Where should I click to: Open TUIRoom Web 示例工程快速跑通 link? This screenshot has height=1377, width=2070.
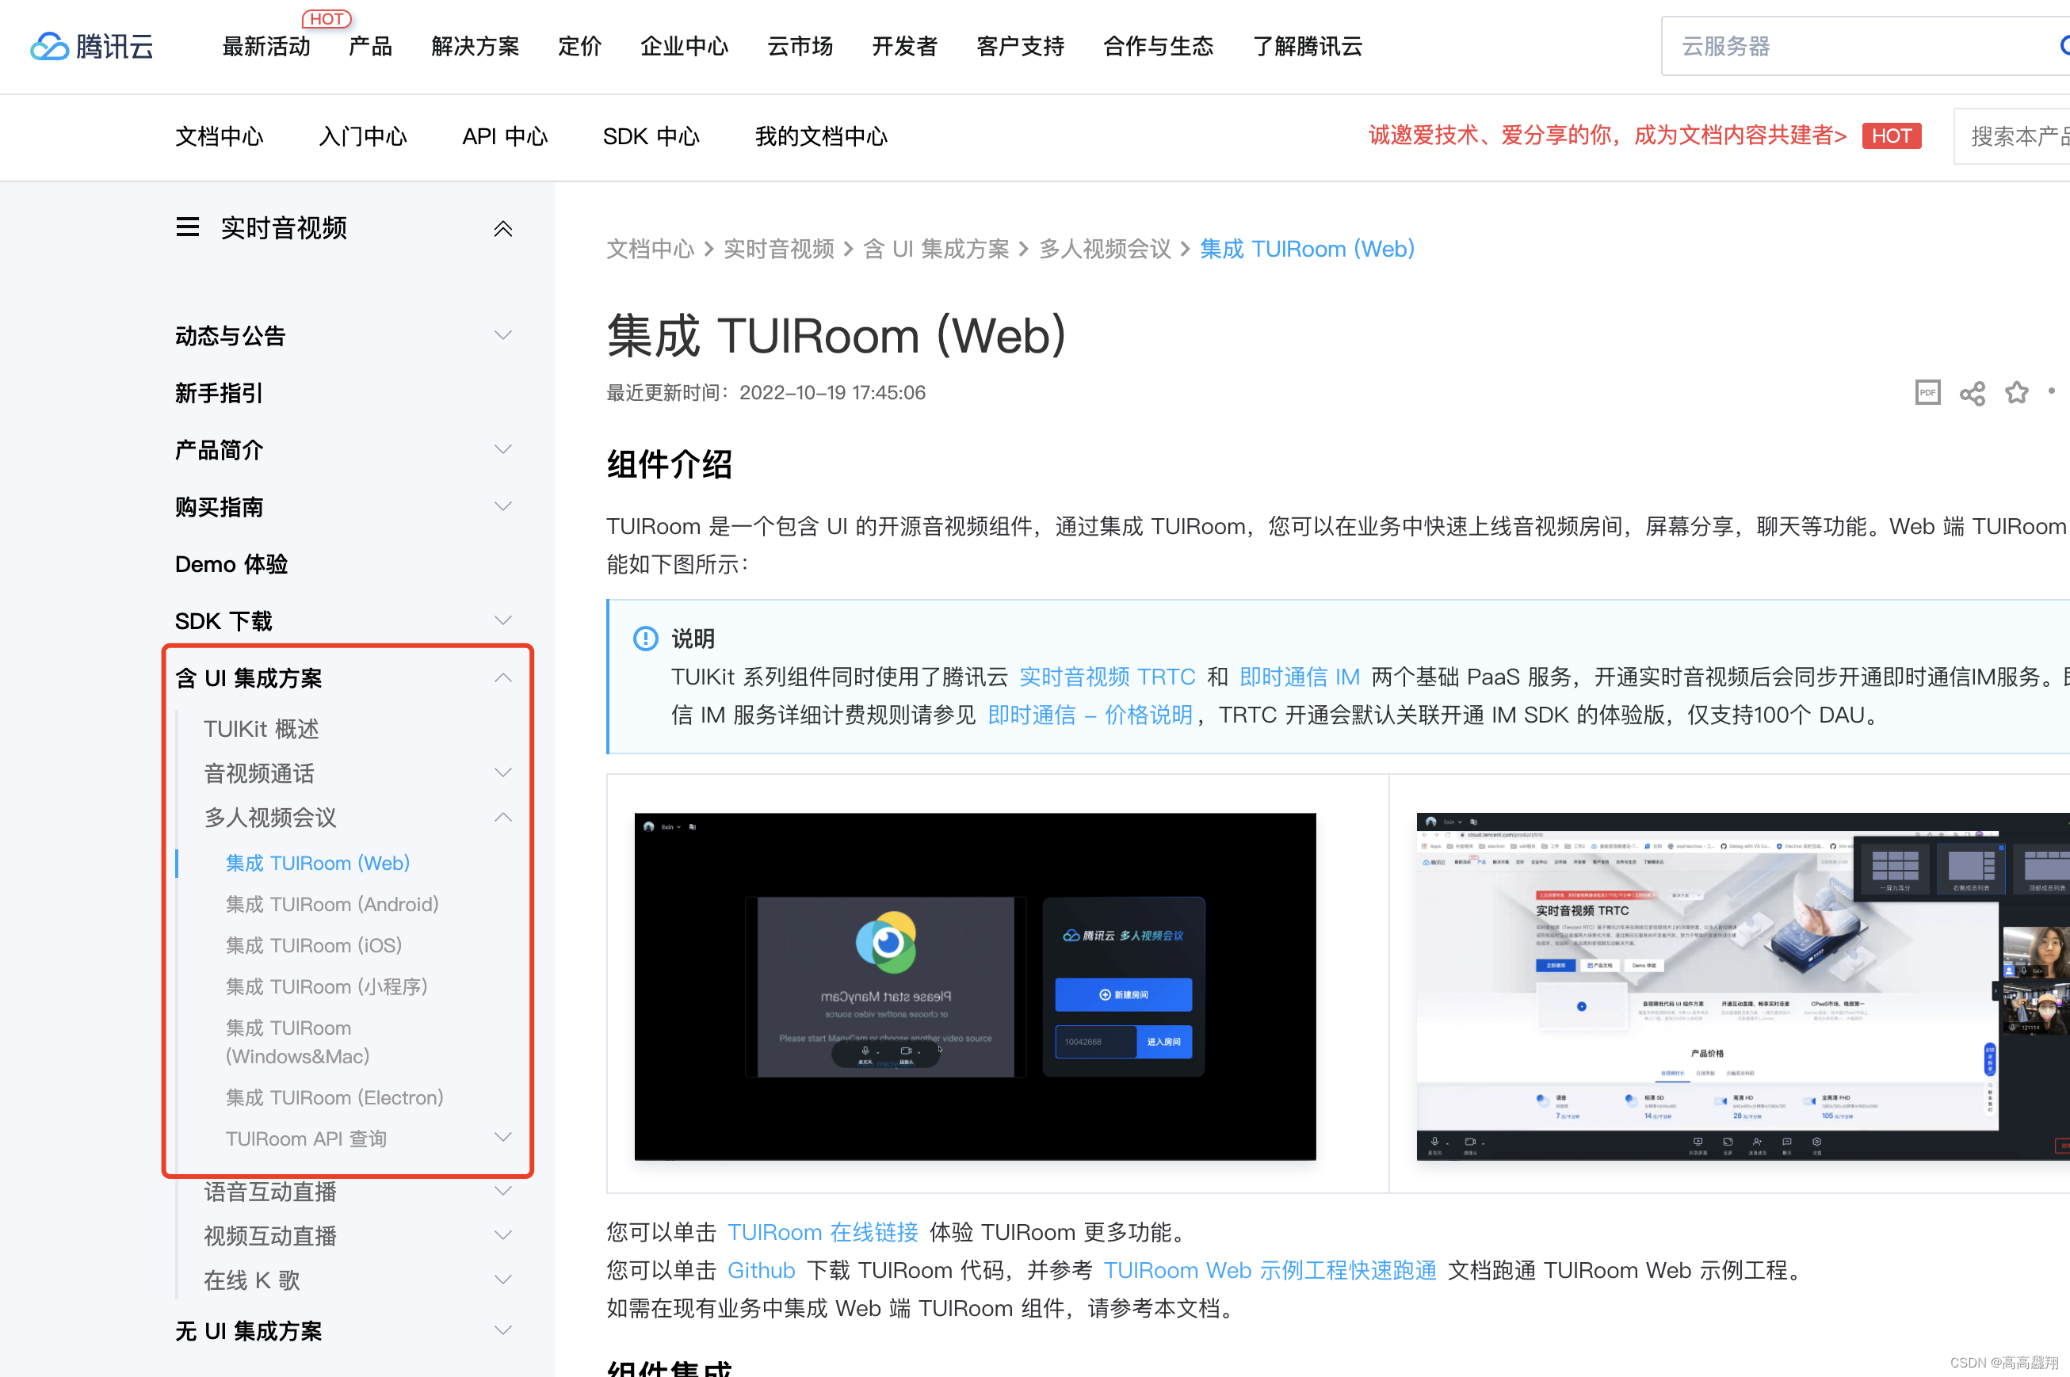1270,1270
